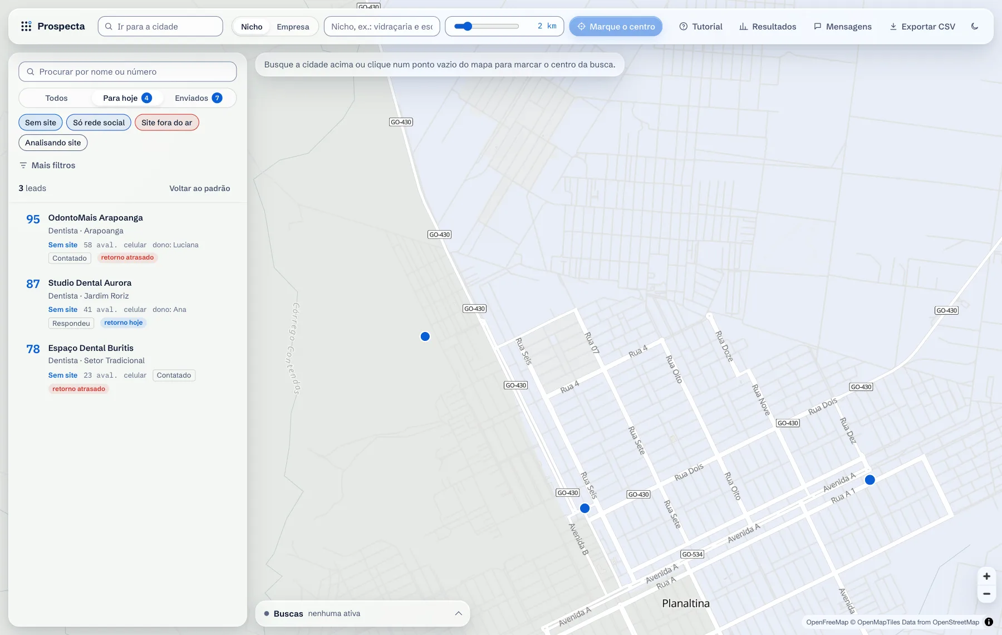
Task: Expand the Buscas panel chevron
Action: (459, 613)
